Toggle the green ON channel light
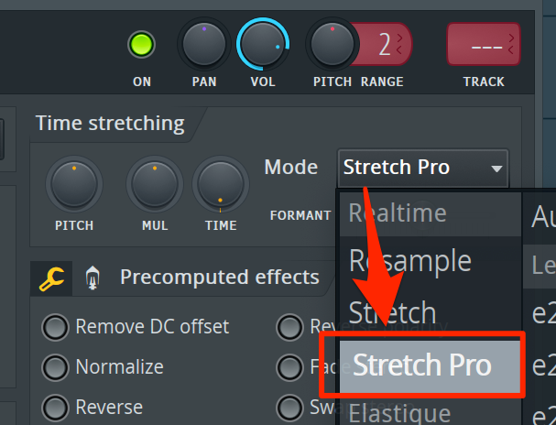Viewport: 556px width, 425px height. coord(141,45)
